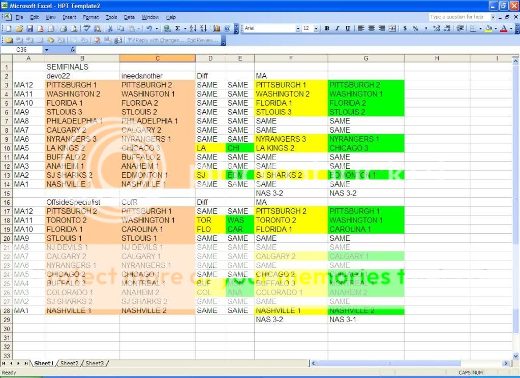Select row 15 header
The image size is (520, 378).
(x=6, y=193)
